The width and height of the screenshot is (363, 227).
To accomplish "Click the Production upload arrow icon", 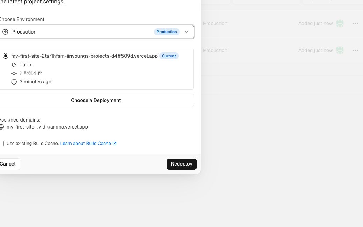I will point(5,32).
